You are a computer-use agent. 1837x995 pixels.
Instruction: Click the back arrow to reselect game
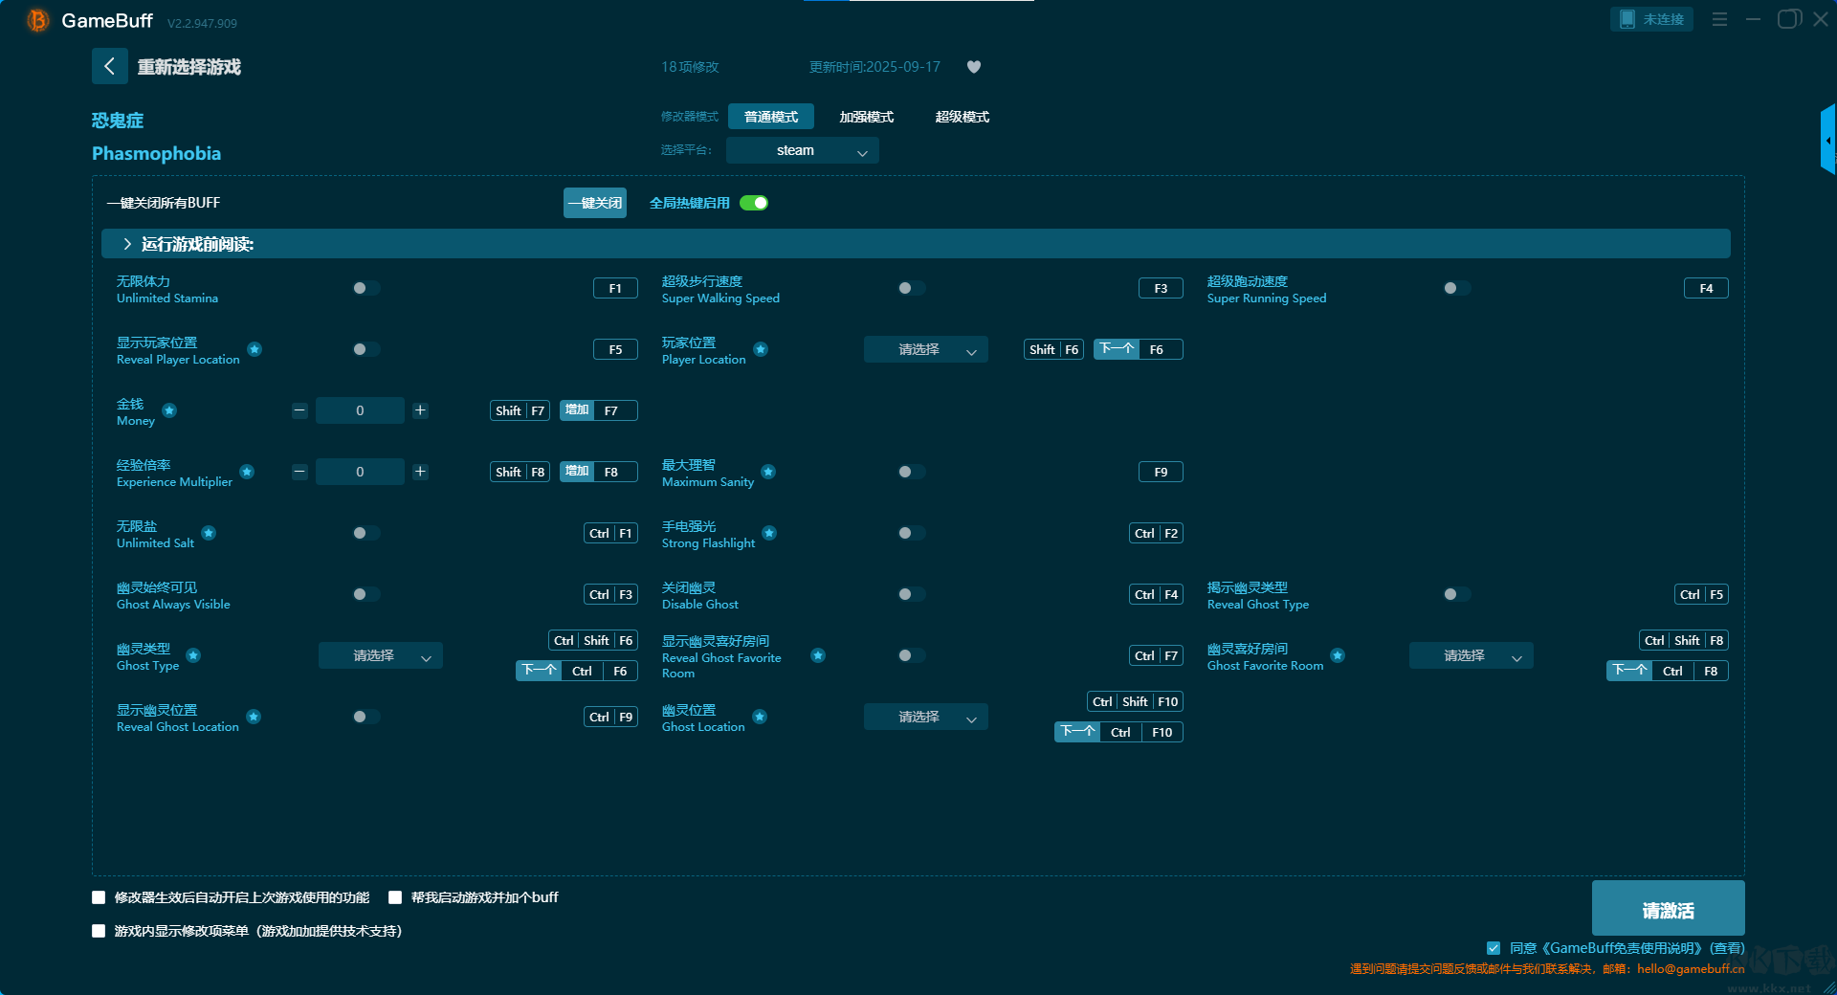point(109,66)
